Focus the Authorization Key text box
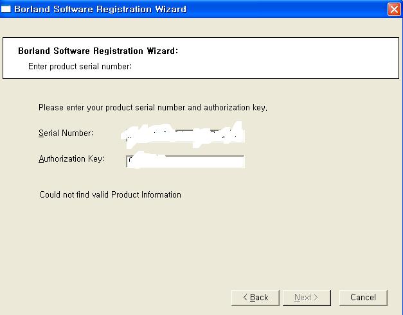The image size is (403, 315). [x=185, y=161]
